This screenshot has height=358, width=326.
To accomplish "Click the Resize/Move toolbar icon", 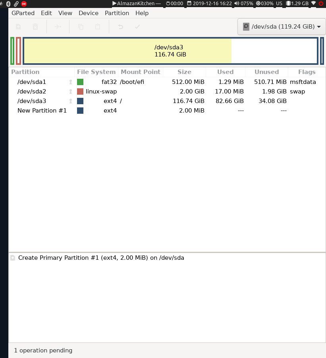I will pyautogui.click(x=58, y=27).
